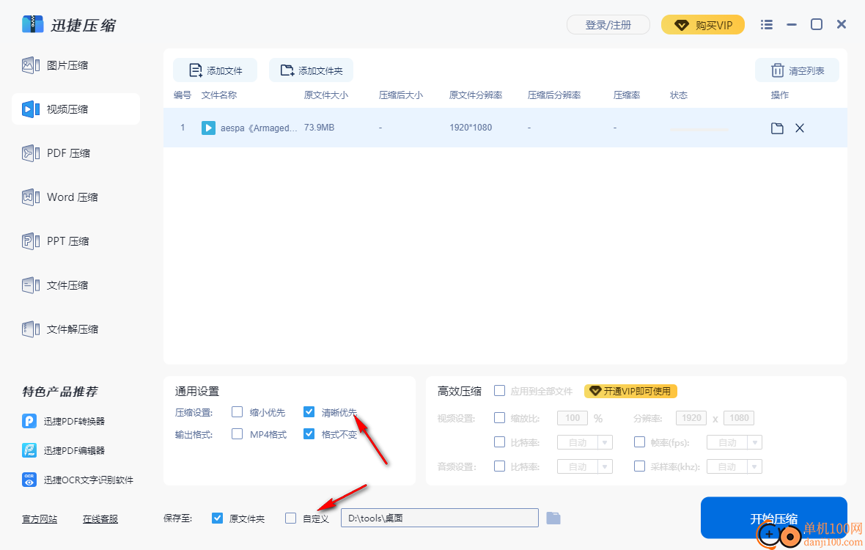
Task: Go to PPT 压缩 section
Action: (x=56, y=241)
